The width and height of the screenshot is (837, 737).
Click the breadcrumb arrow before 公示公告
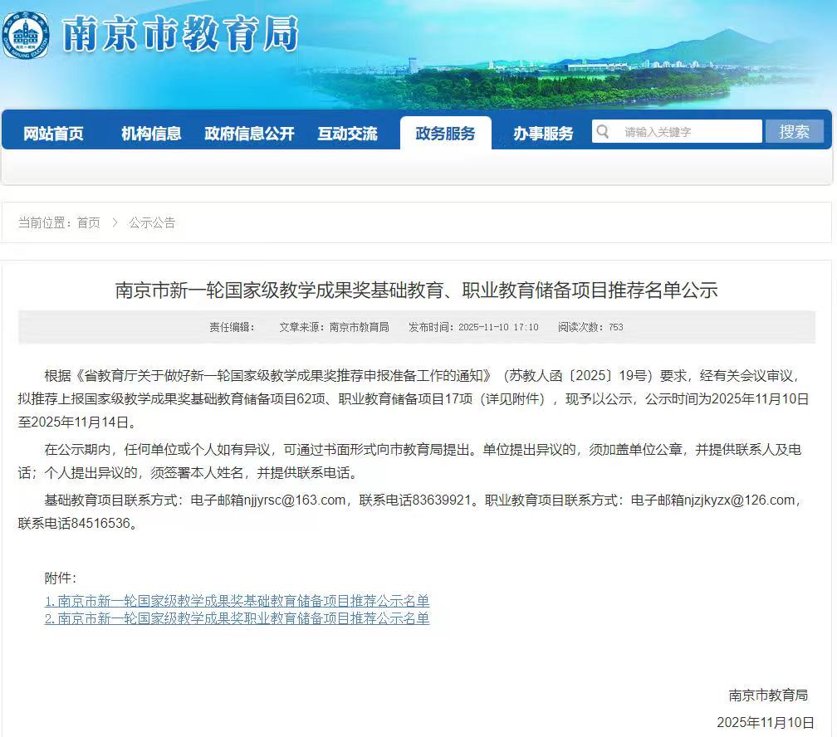(x=115, y=222)
